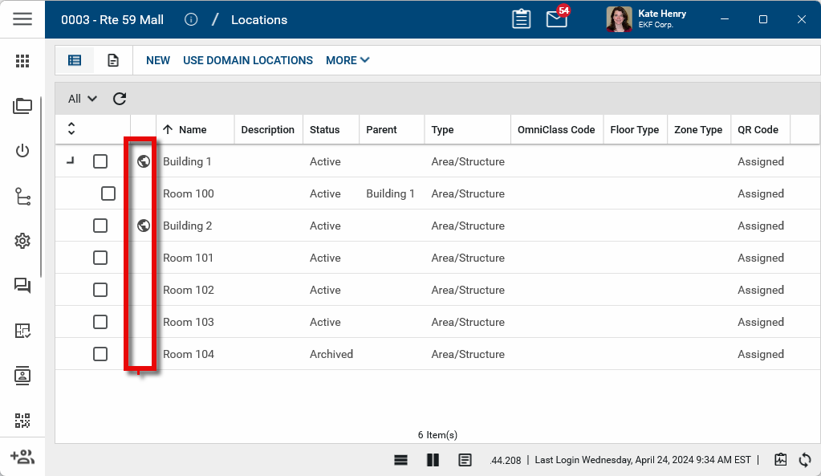The width and height of the screenshot is (821, 476).
Task: Expand the MORE dropdown menu
Action: 348,60
